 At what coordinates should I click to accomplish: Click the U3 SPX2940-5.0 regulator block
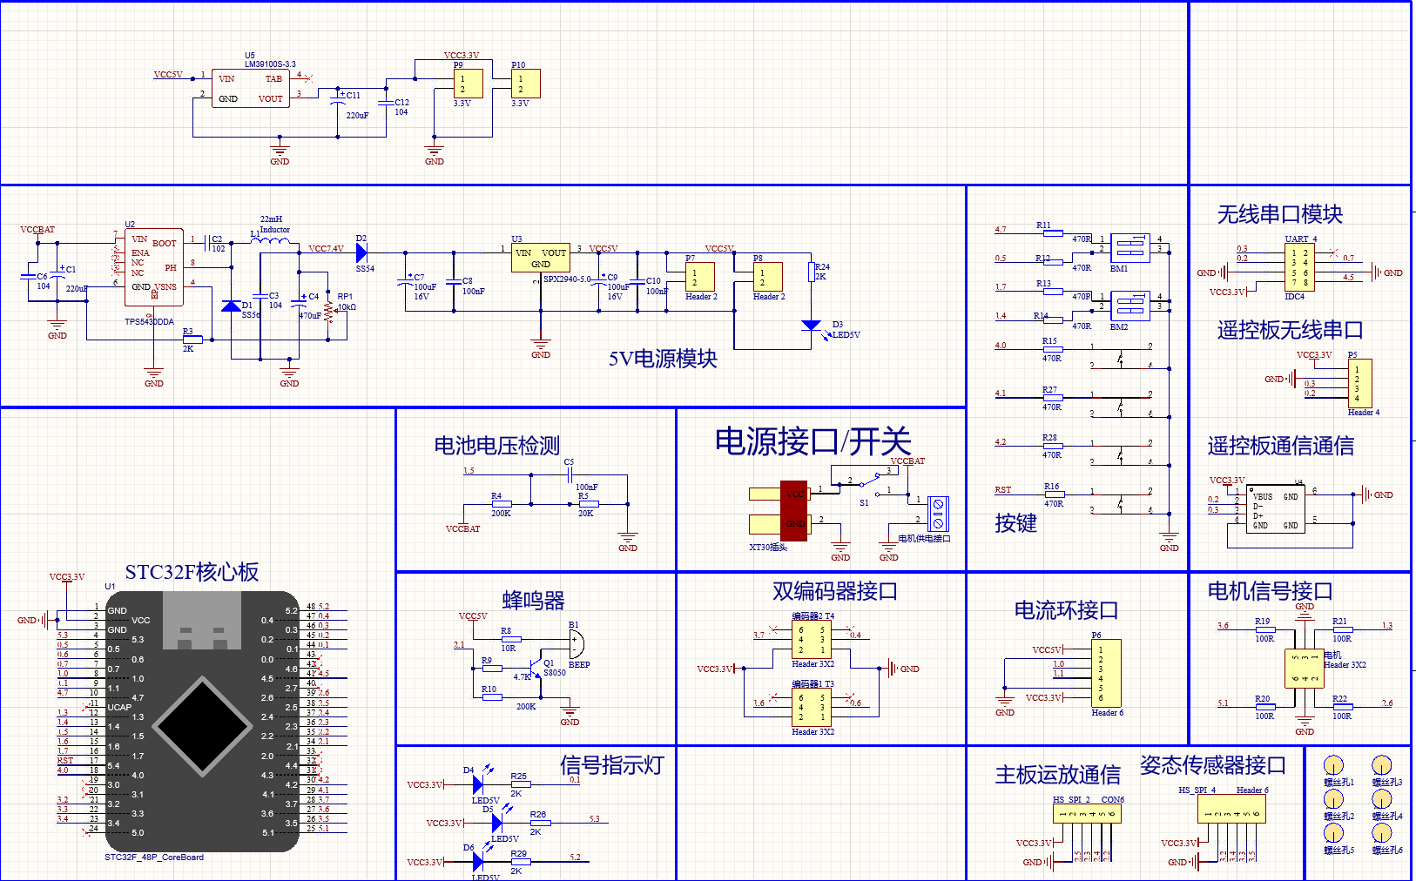coord(541,259)
